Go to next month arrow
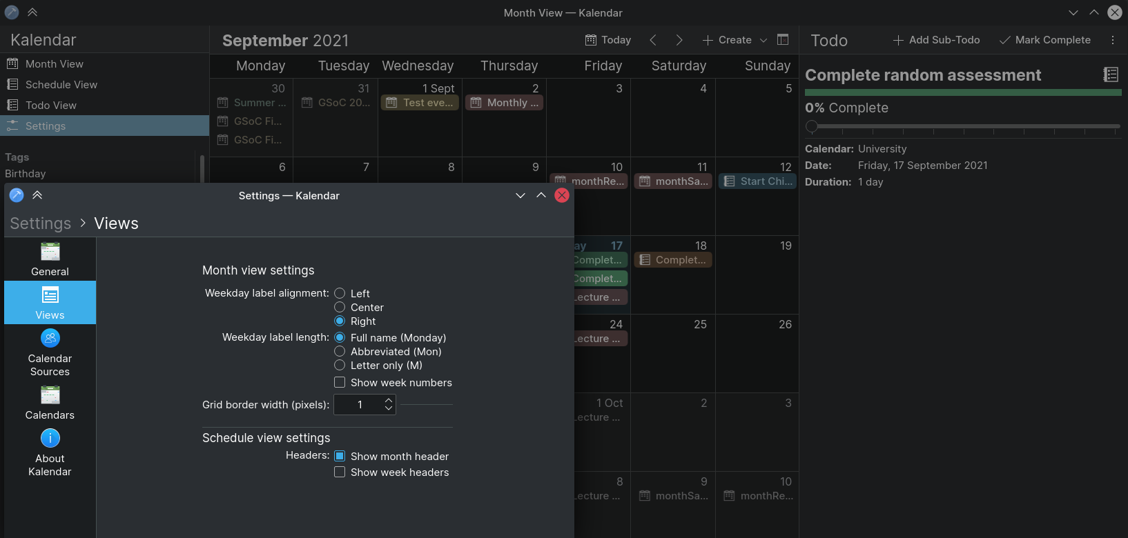Viewport: 1128px width, 538px height. pos(679,40)
